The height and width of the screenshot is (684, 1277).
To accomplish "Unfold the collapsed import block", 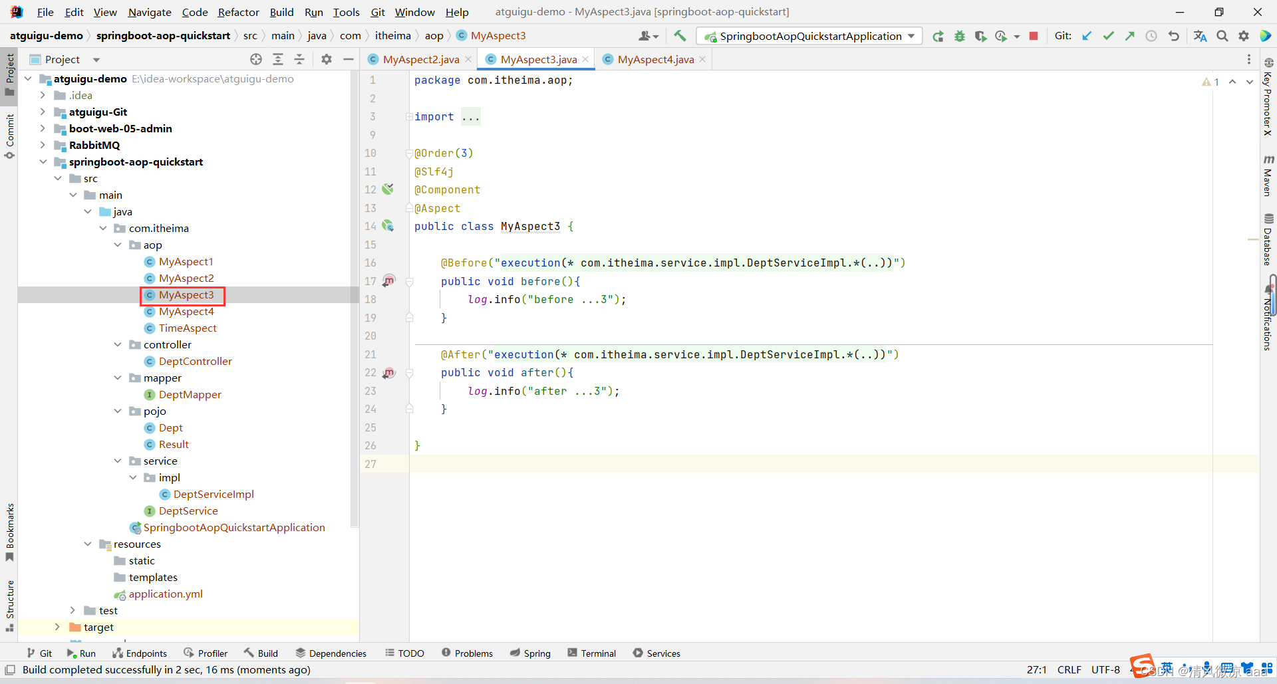I will point(410,116).
